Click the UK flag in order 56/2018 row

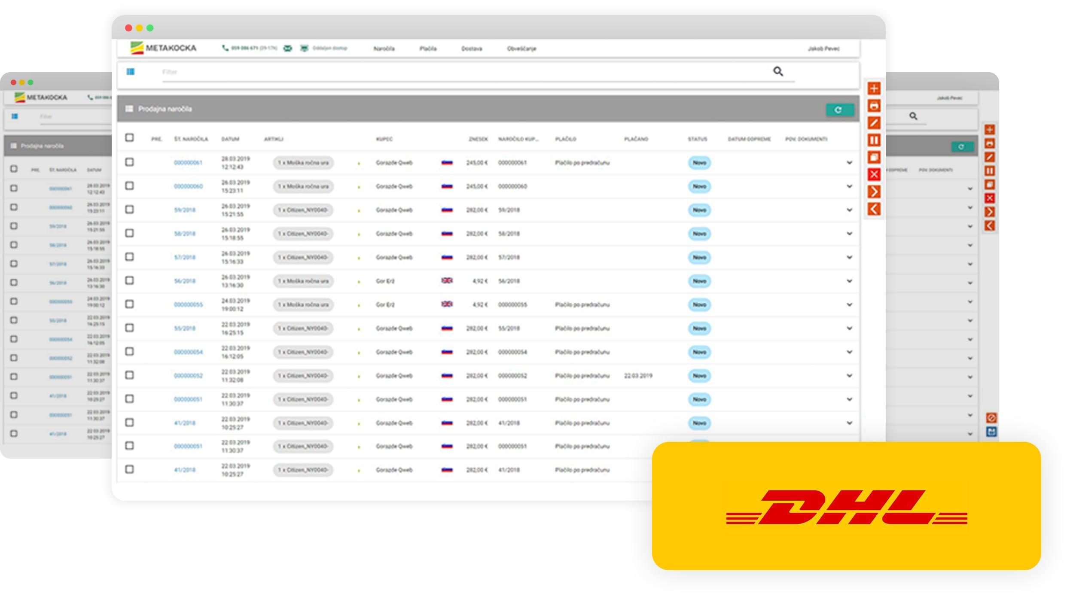(x=447, y=280)
